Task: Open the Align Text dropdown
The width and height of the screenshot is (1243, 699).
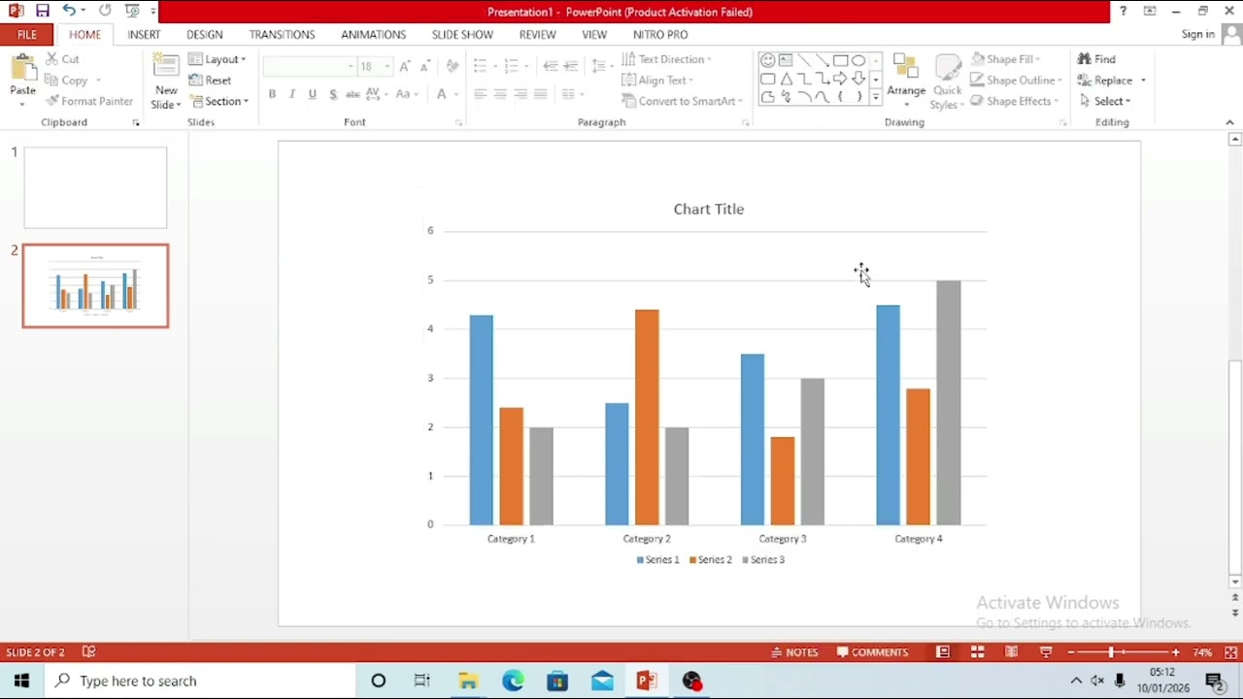Action: point(657,81)
